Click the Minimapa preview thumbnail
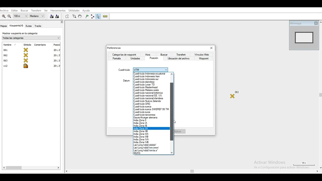This screenshot has height=181, width=322. click(304, 38)
